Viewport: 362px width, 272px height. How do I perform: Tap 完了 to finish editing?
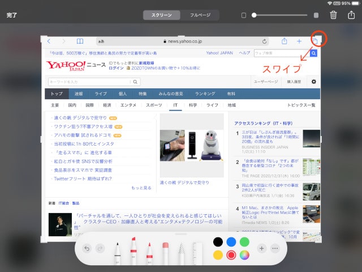[x=12, y=15]
